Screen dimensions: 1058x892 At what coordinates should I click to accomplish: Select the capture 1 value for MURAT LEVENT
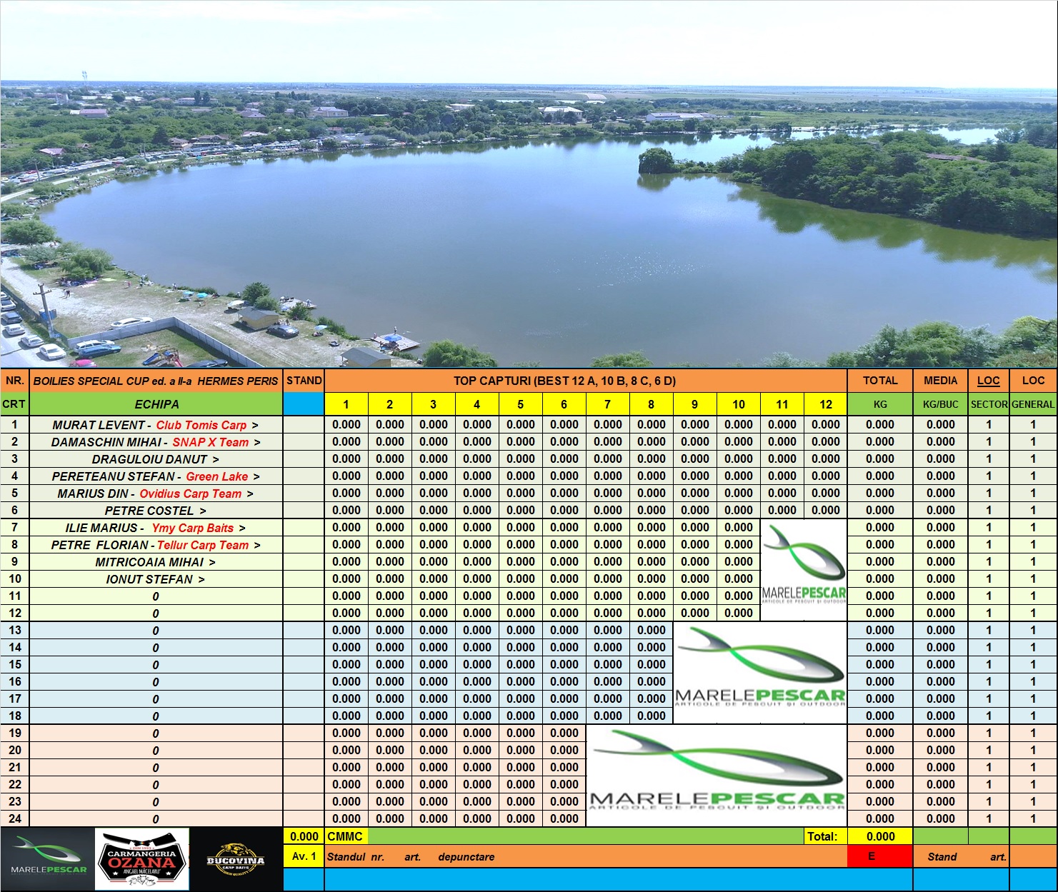pyautogui.click(x=346, y=424)
